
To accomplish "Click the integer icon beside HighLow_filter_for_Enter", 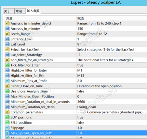I will [7, 70].
